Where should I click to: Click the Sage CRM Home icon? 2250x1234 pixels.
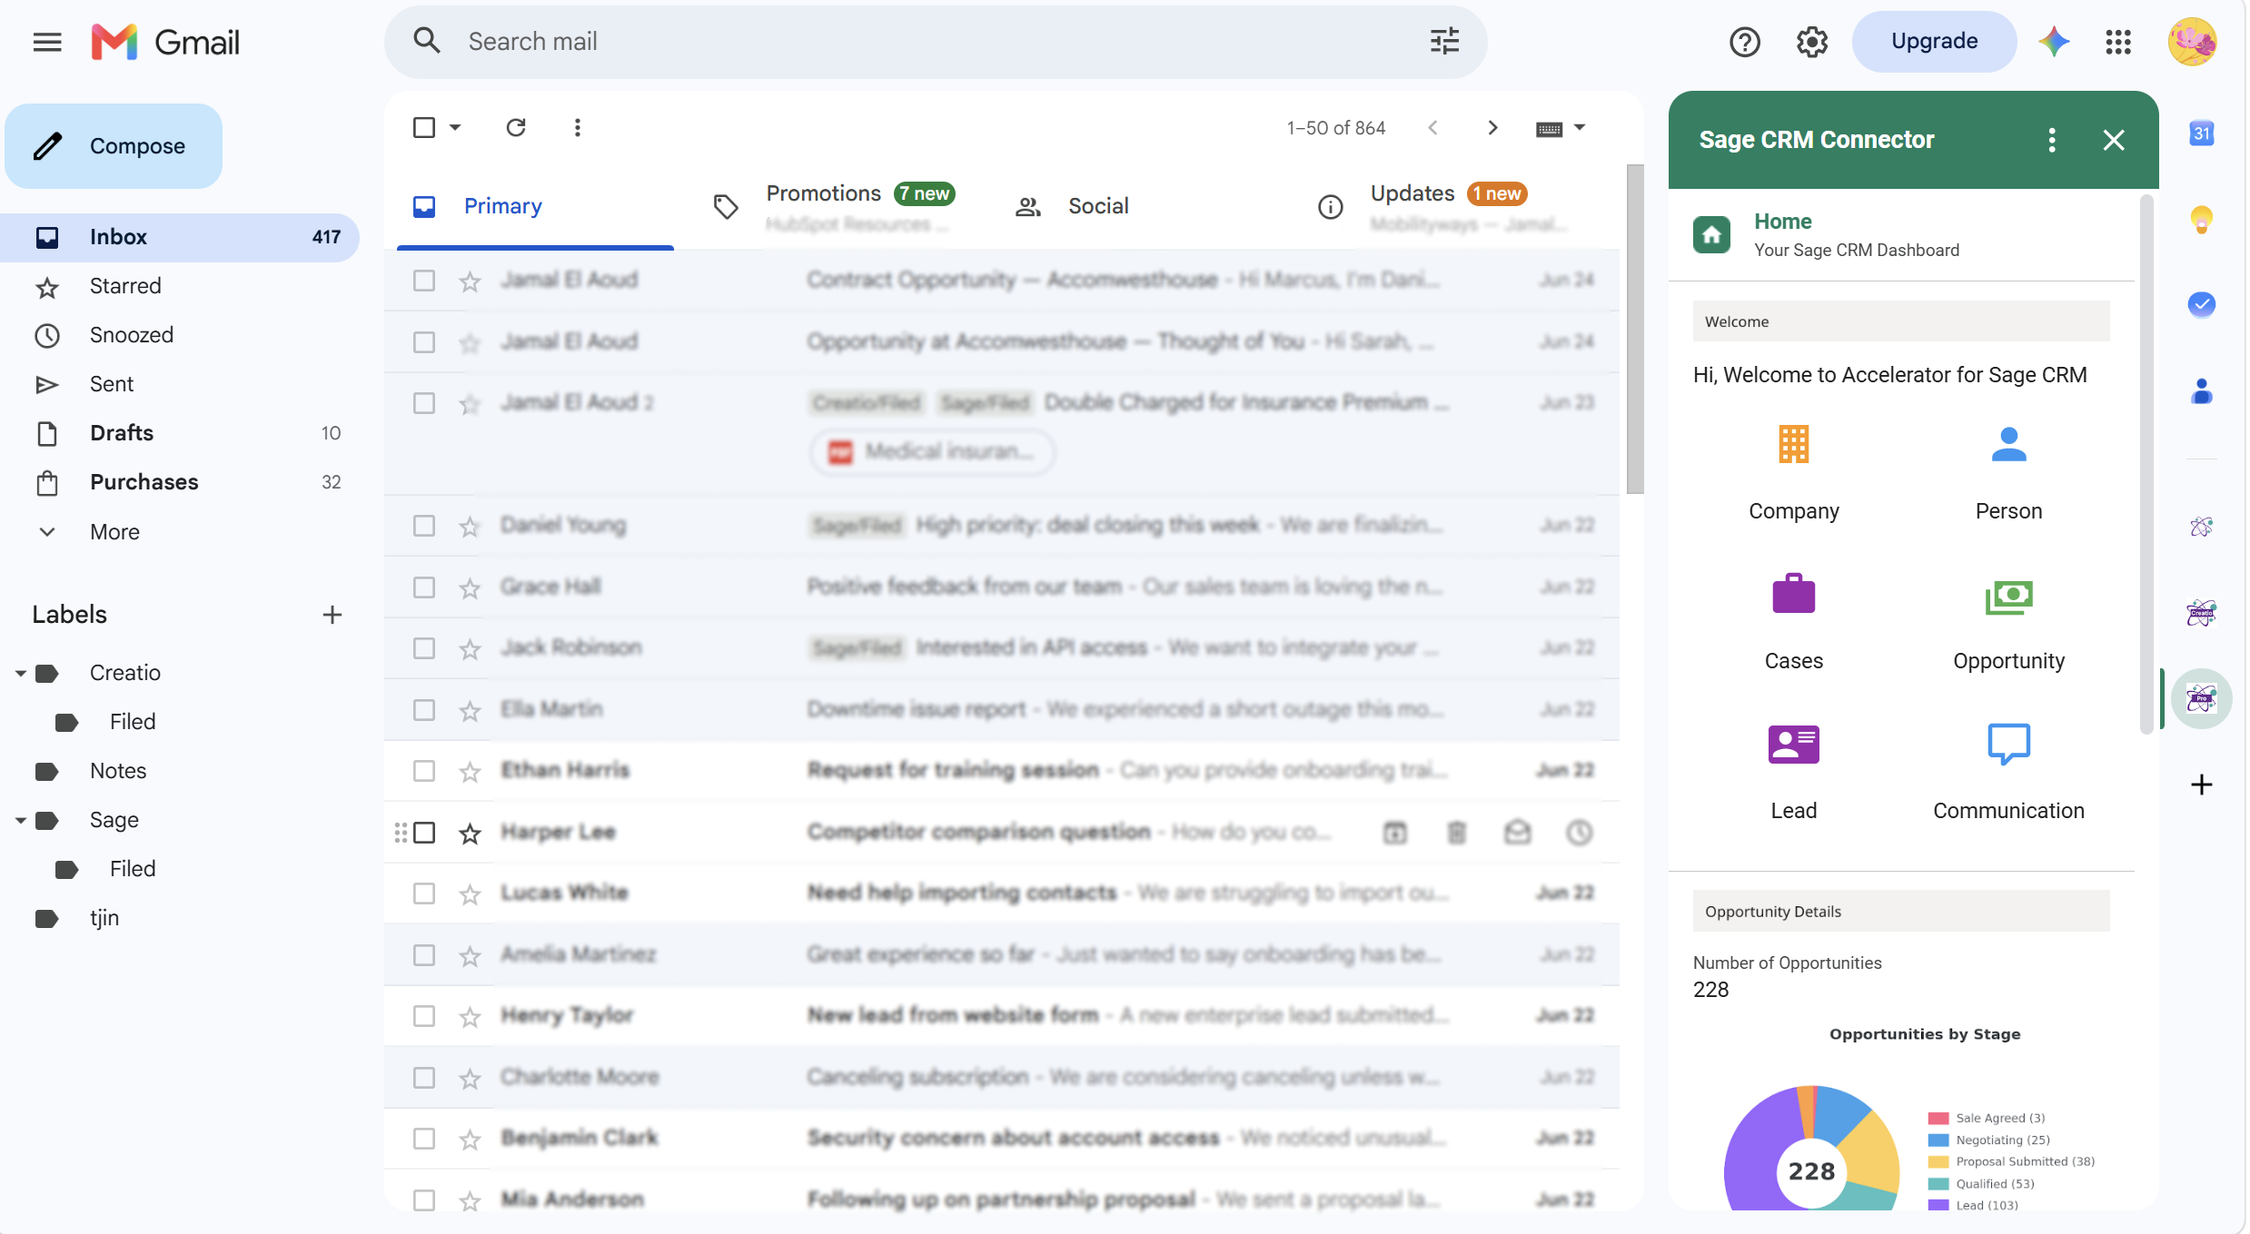tap(1711, 235)
